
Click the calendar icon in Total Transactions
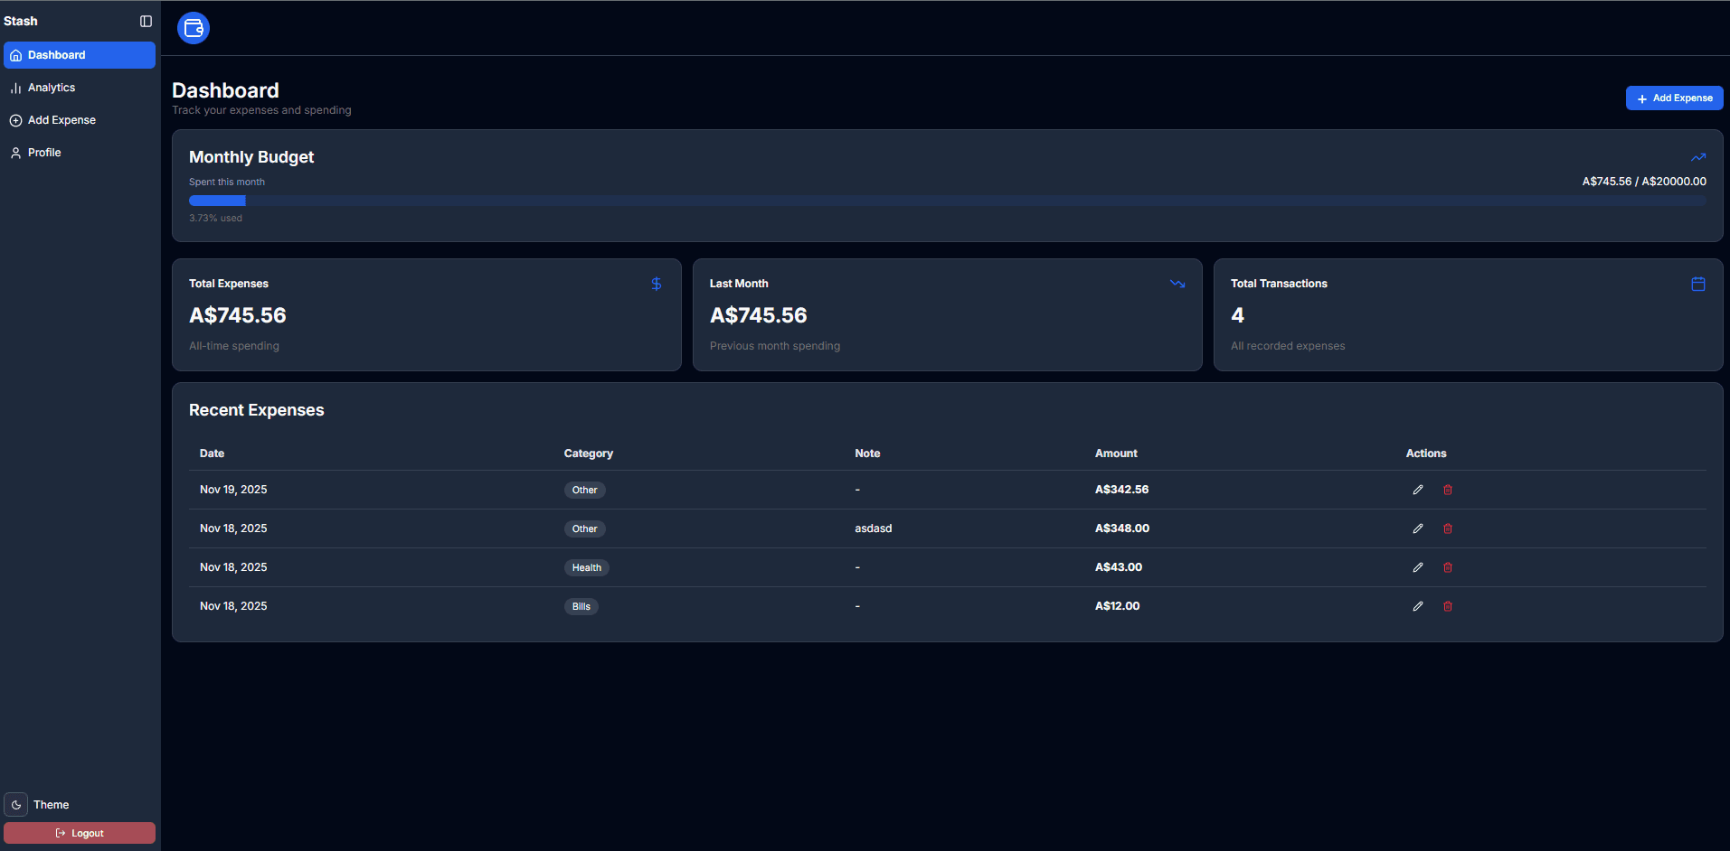coord(1698,284)
